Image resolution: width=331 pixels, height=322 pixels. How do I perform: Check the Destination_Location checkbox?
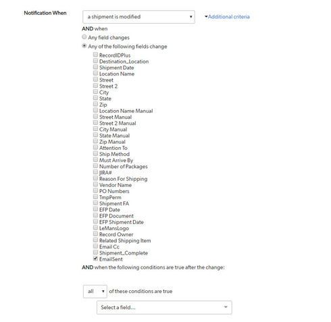click(95, 61)
